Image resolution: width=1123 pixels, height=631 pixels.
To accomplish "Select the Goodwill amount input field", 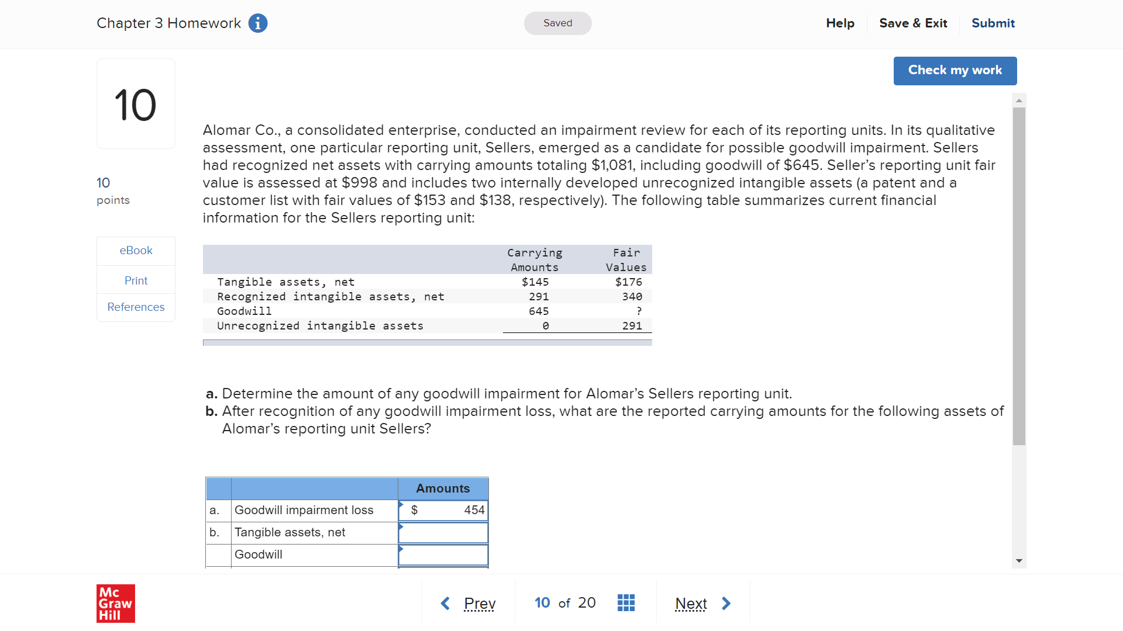I will coord(443,554).
